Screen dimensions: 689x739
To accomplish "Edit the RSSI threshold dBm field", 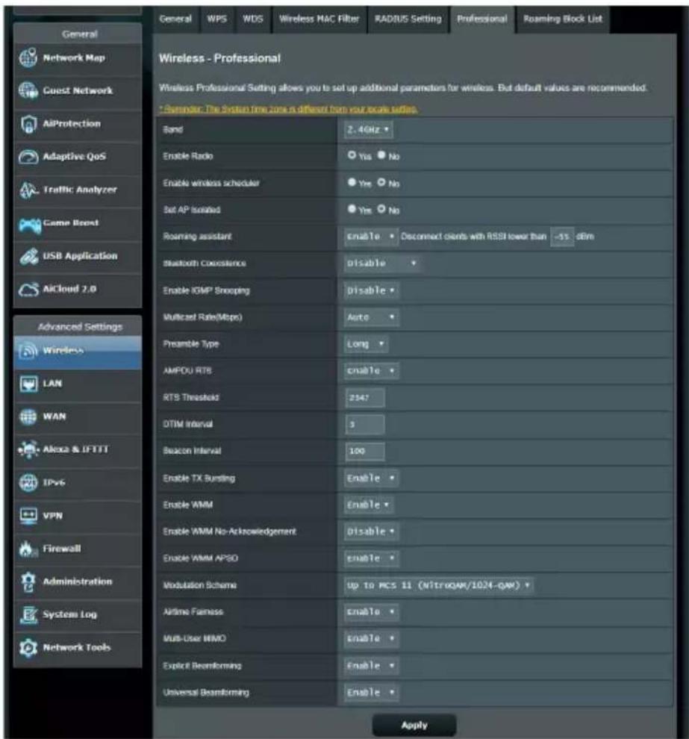I will click(x=562, y=237).
